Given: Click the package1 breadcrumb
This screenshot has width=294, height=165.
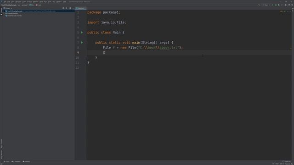Looking at the screenshot, I should [x=24, y=5].
